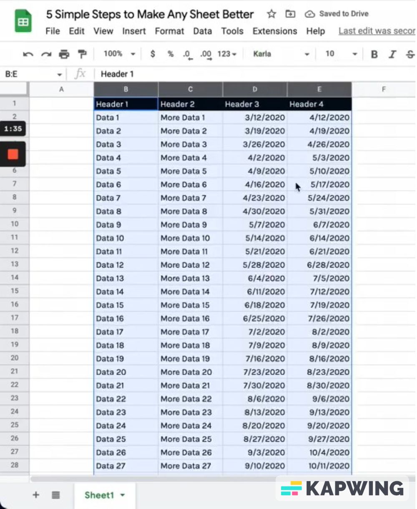Image resolution: width=417 pixels, height=509 pixels.
Task: Click decrease decimal places icon
Action: tap(187, 54)
